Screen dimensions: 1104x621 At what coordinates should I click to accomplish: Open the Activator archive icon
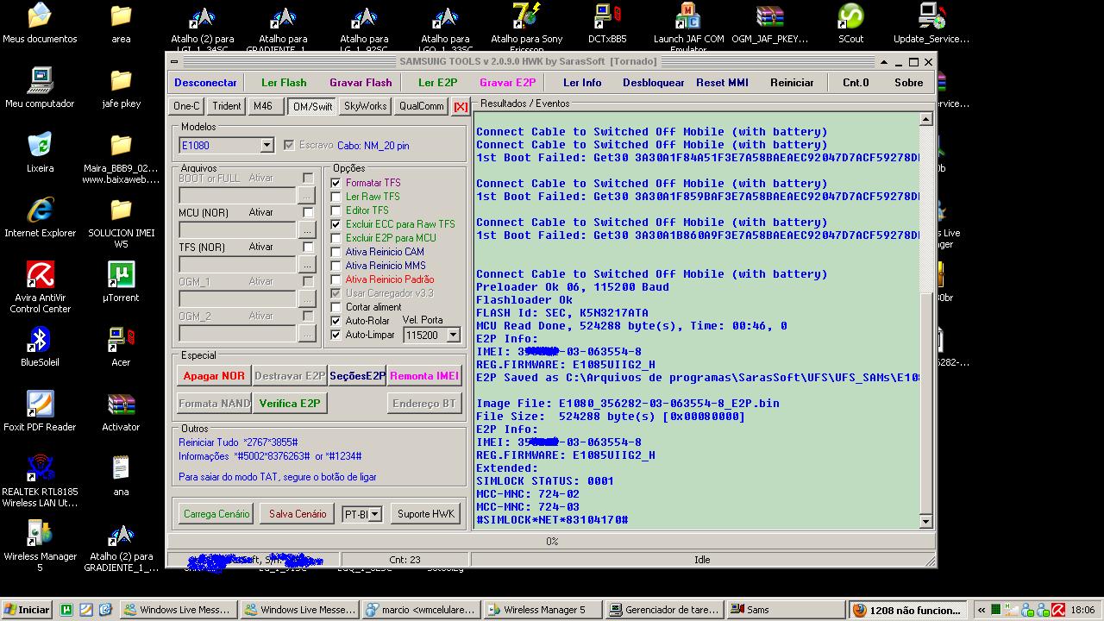(x=121, y=411)
